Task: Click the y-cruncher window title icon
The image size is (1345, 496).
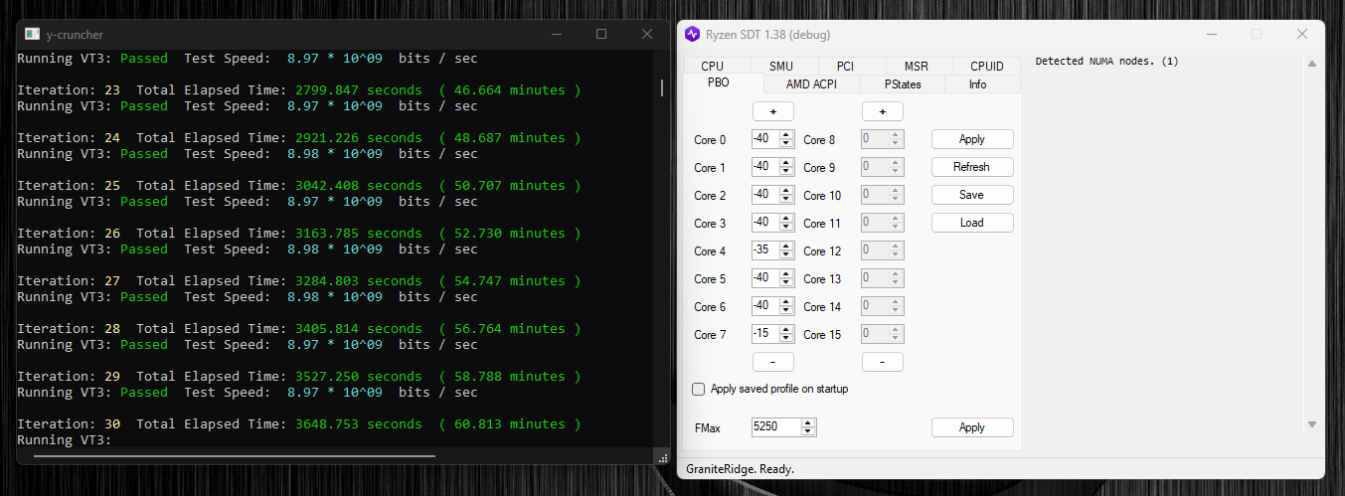Action: (x=32, y=34)
